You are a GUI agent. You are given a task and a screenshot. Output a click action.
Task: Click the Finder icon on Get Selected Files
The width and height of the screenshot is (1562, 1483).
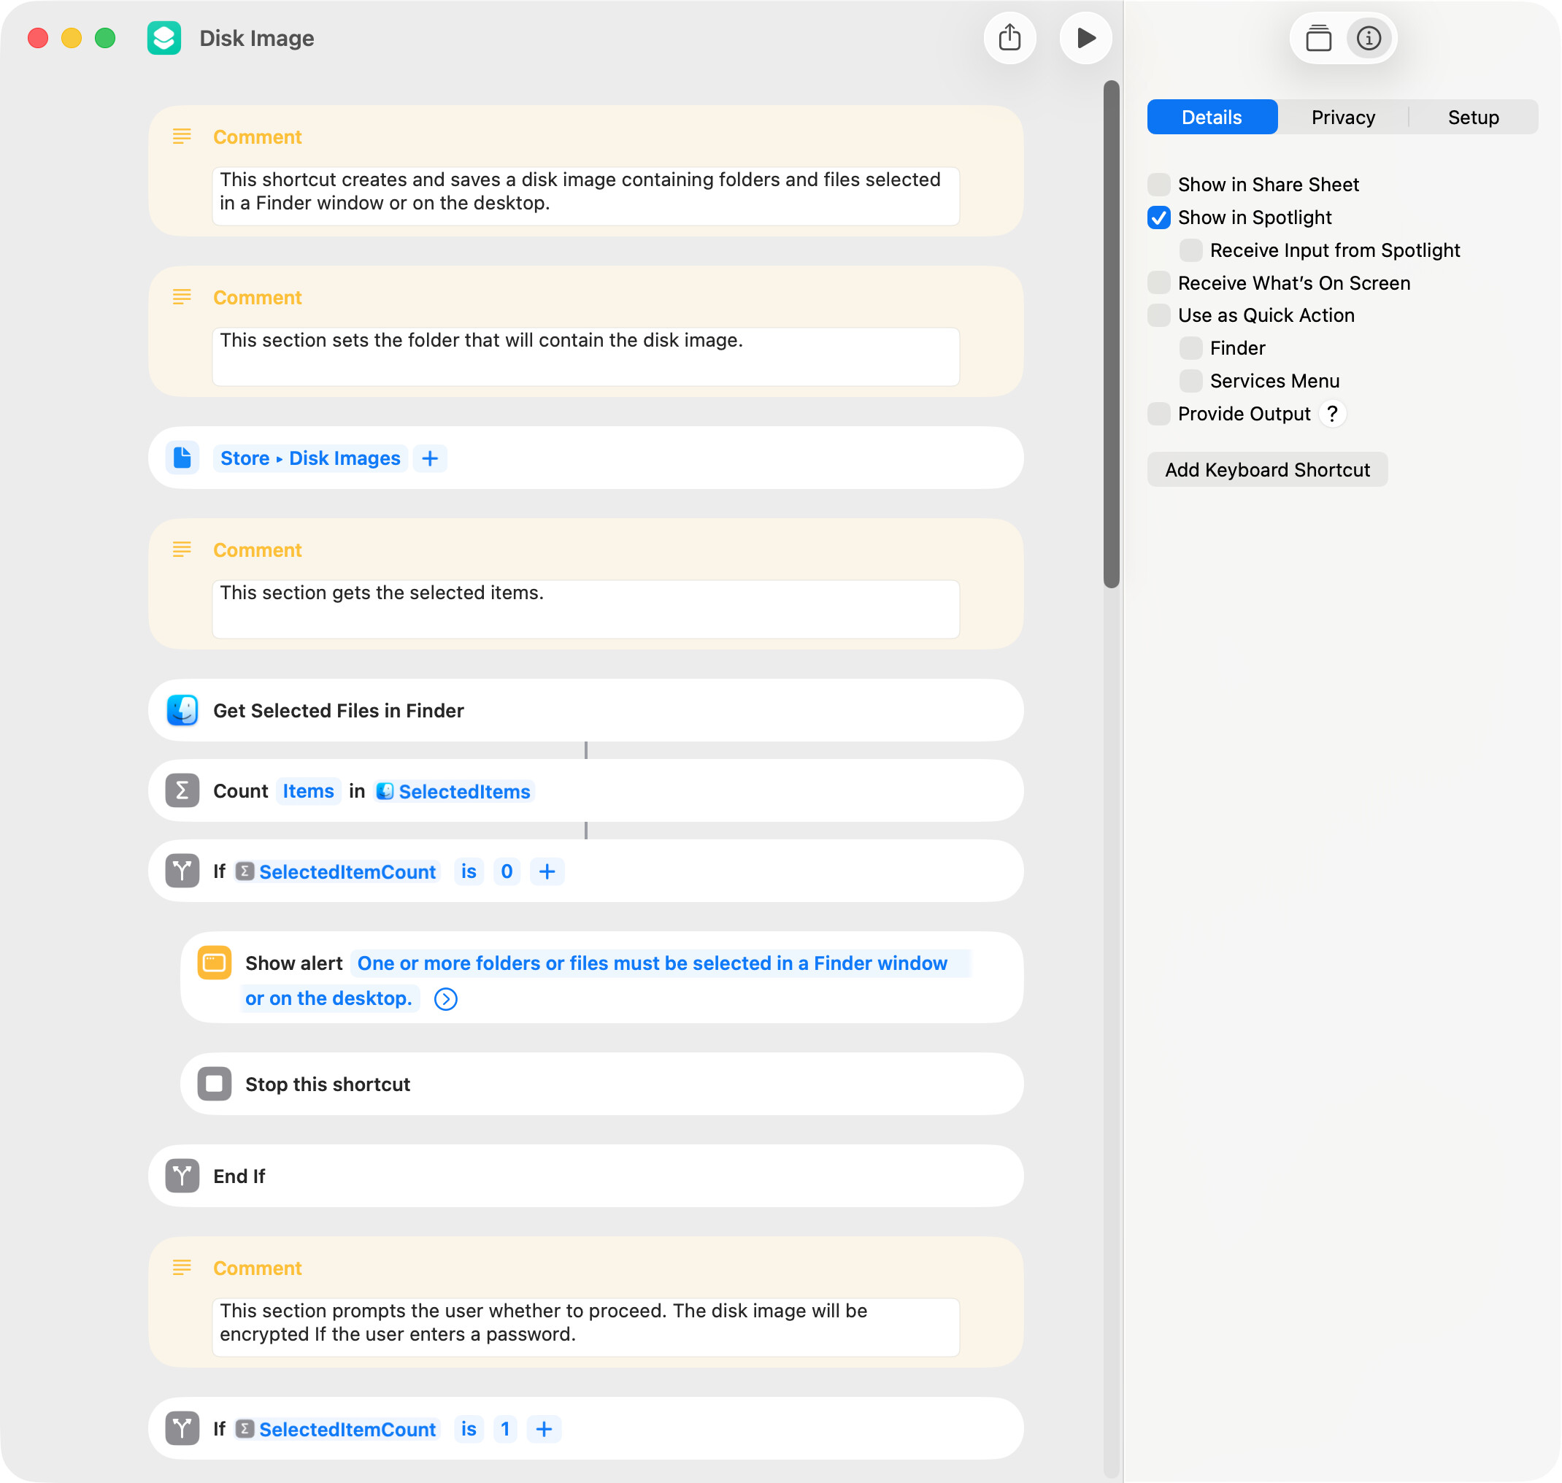tap(182, 710)
